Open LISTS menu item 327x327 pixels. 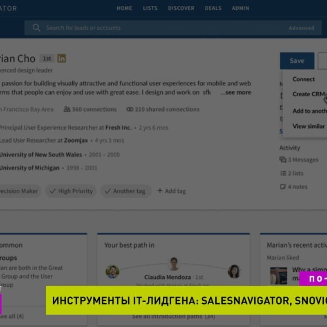click(150, 8)
